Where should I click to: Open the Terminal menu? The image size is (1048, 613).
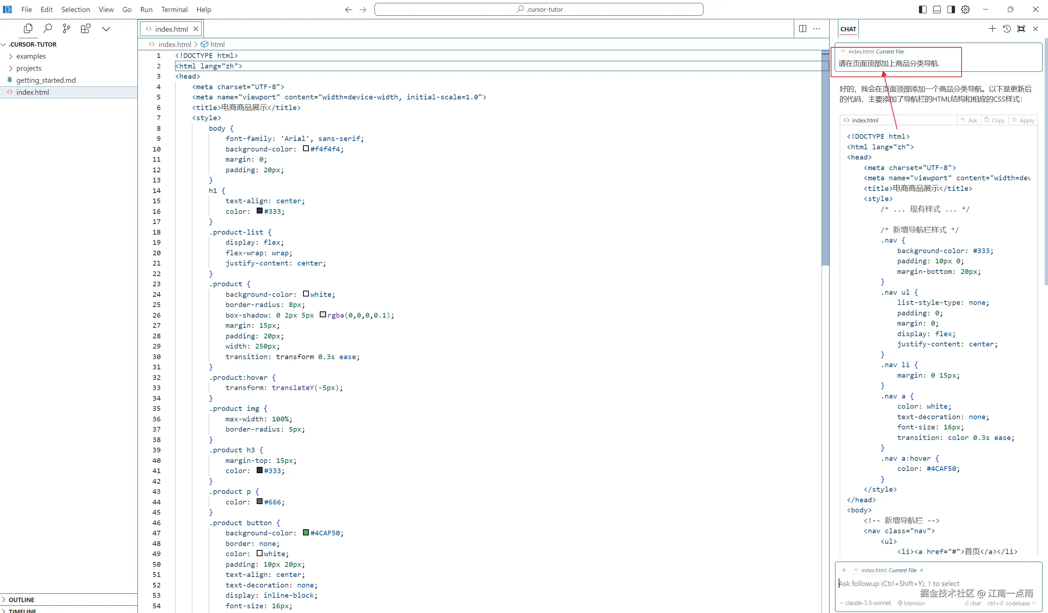coord(174,9)
